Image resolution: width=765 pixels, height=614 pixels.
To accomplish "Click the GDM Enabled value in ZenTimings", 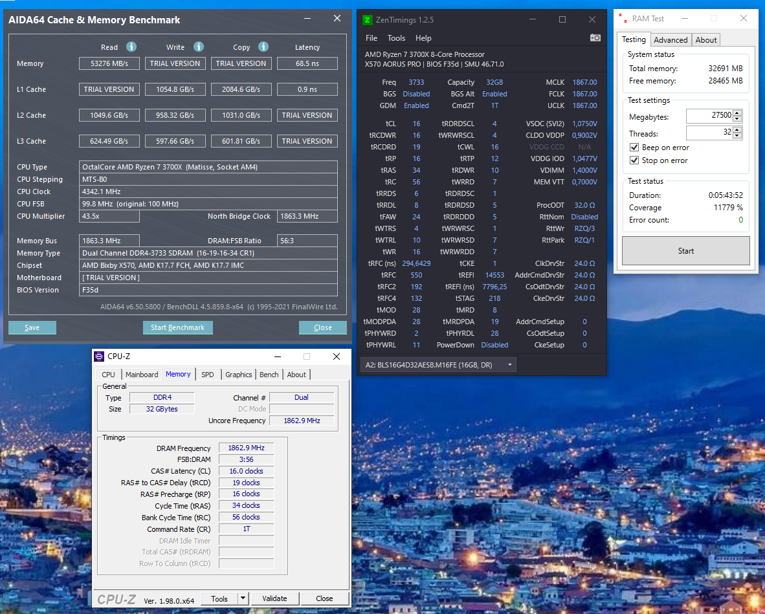I will 416,106.
